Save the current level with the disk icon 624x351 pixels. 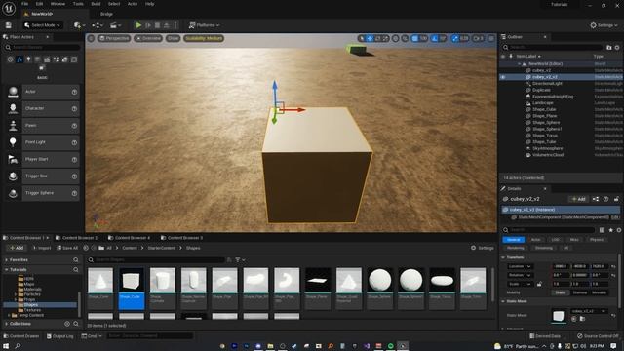tap(9, 25)
